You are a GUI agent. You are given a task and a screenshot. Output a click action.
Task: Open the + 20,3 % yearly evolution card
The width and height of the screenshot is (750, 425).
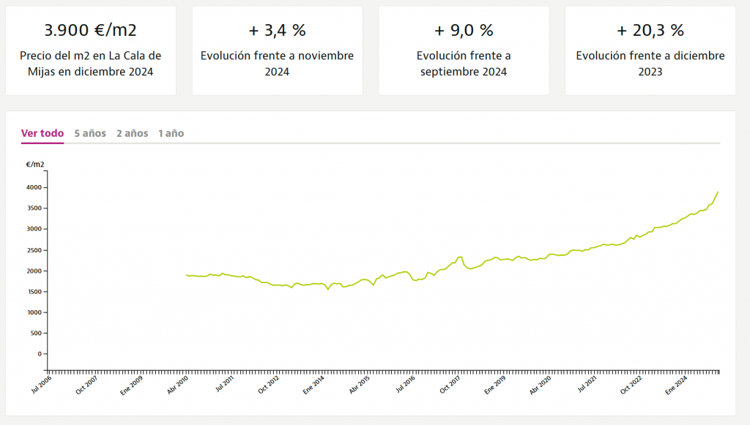(x=650, y=50)
